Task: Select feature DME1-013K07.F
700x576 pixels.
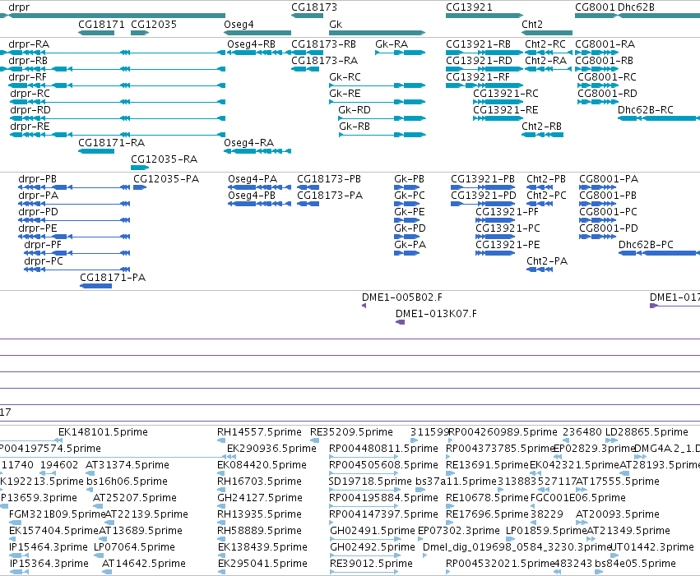Action: click(x=436, y=315)
